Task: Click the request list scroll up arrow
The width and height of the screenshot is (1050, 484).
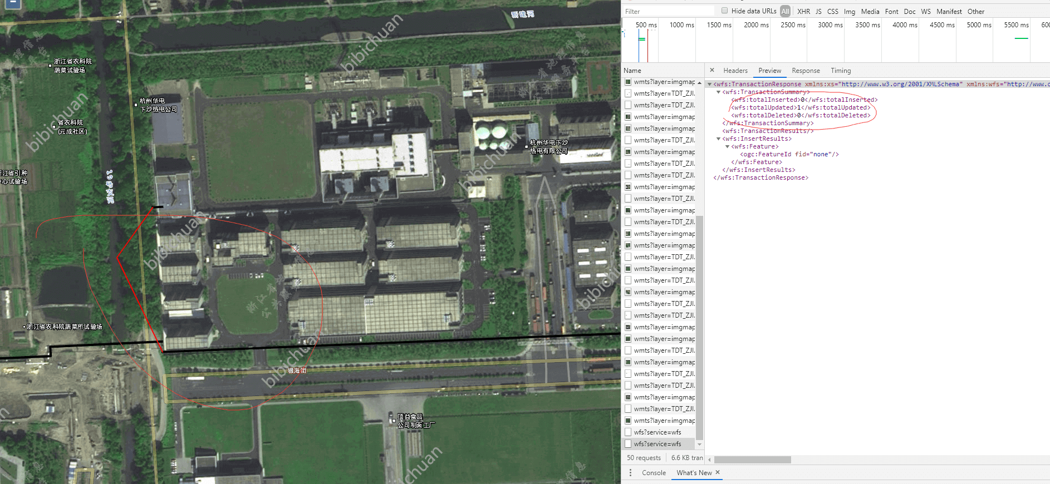Action: point(700,83)
